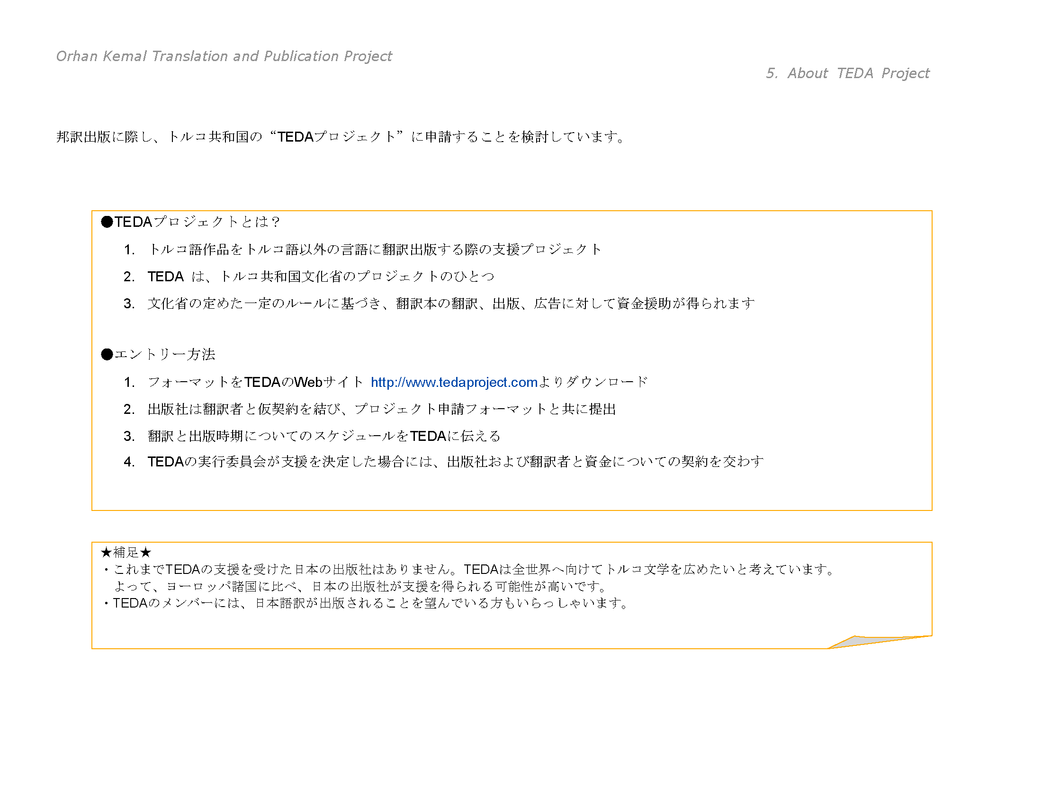
Task: Click list item 'トルコ語作品をトルコ語以外の言語に翻訳出版する際の支援プロジェクト'
Action: coord(375,250)
